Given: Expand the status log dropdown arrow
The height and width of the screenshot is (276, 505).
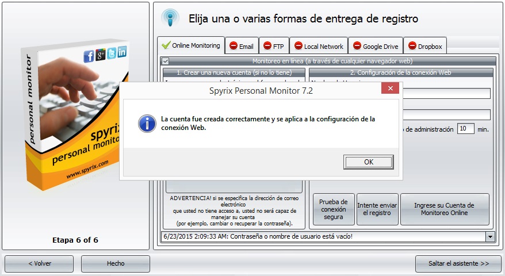Looking at the screenshot, I should pos(490,237).
